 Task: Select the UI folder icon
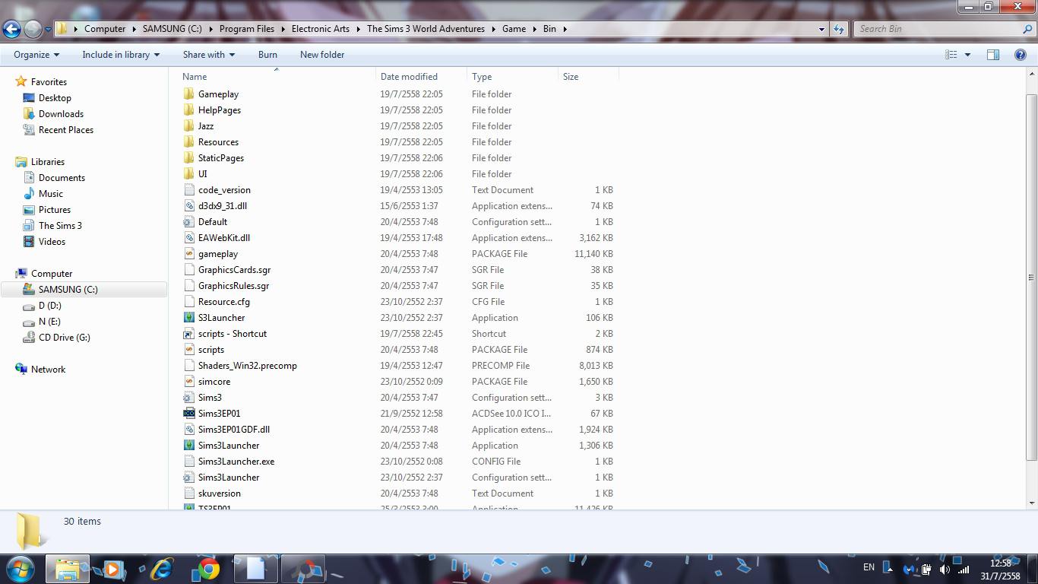click(189, 174)
